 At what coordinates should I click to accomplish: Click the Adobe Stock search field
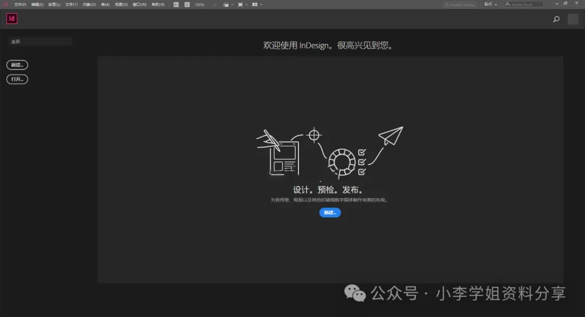[x=524, y=4]
